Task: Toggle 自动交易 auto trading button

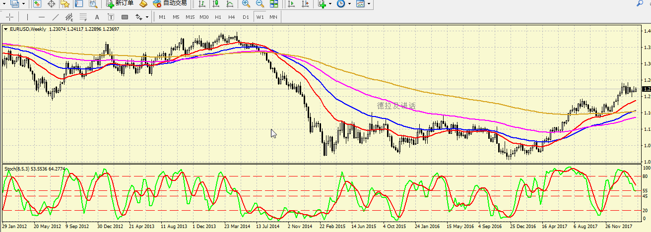Action: point(169,3)
